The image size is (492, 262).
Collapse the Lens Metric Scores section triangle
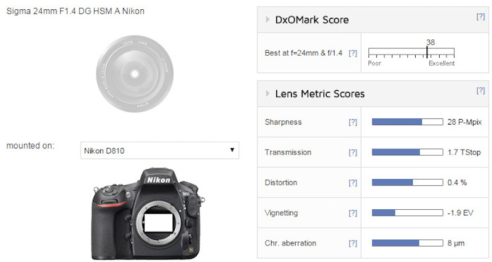pyautogui.click(x=268, y=94)
